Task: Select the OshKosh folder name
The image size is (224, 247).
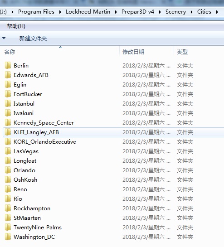Action: point(25,180)
